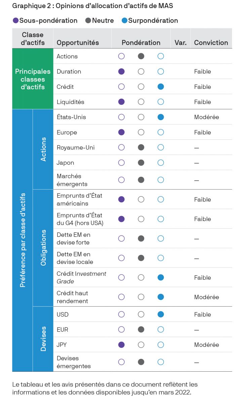This screenshot has height=404, width=244.
Task: Click the Opportunités column header
Action: pyautogui.click(x=78, y=43)
